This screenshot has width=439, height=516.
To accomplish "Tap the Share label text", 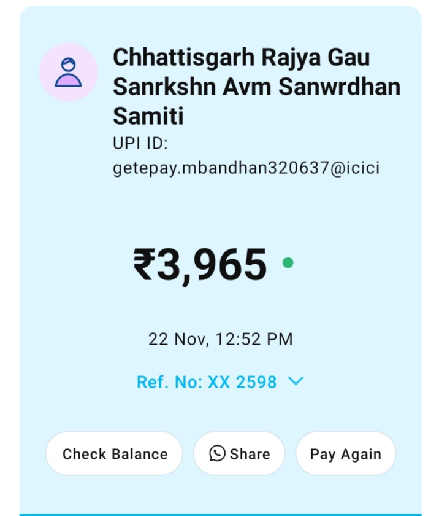I will (250, 454).
